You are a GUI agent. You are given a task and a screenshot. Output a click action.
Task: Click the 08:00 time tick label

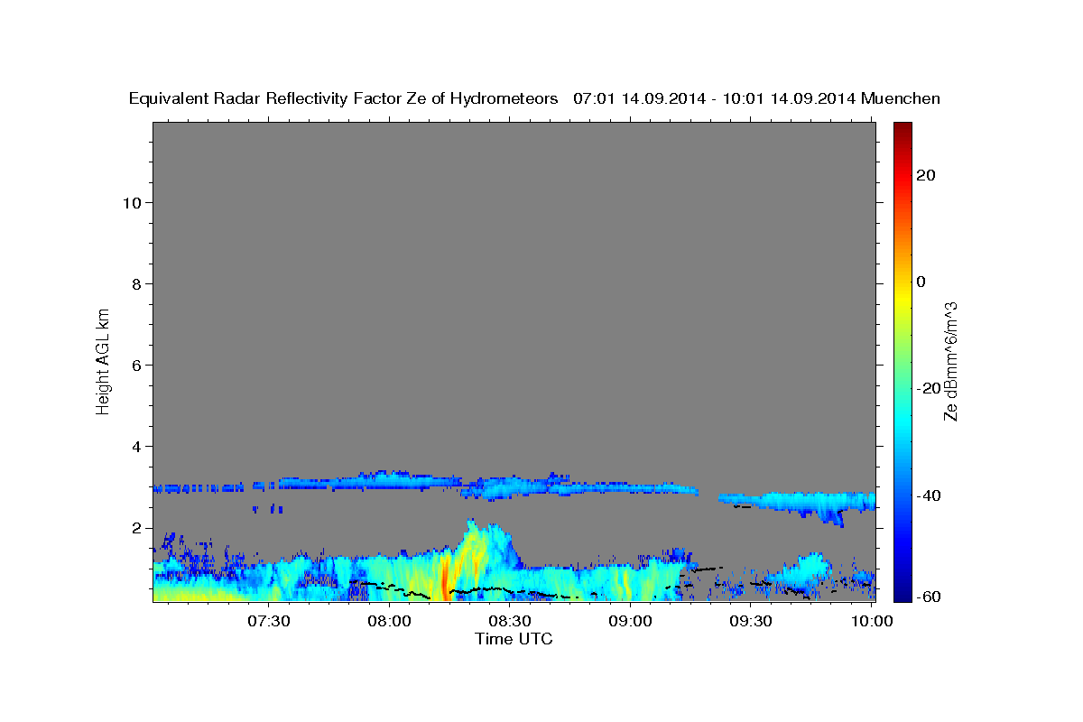pyautogui.click(x=389, y=621)
